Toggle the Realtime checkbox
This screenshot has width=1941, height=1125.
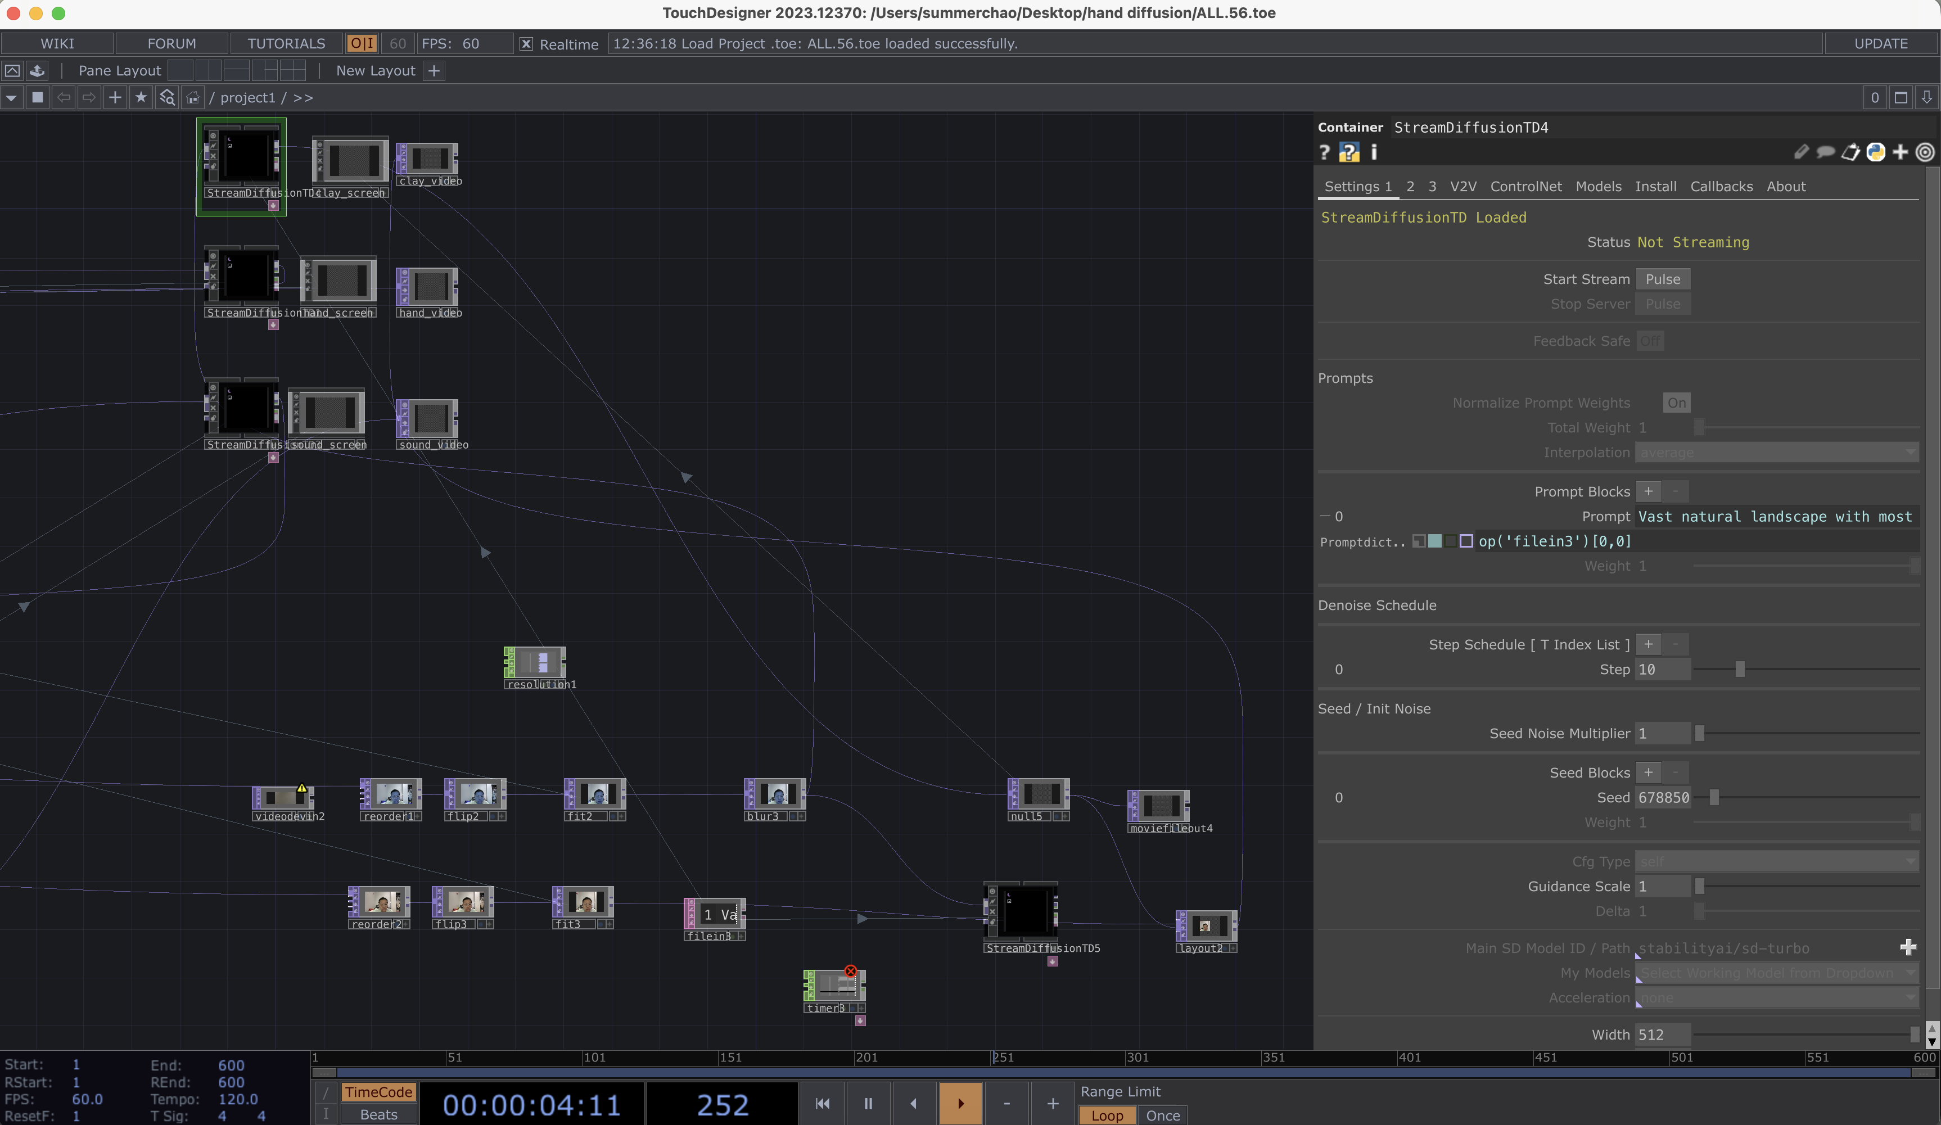[x=526, y=44]
